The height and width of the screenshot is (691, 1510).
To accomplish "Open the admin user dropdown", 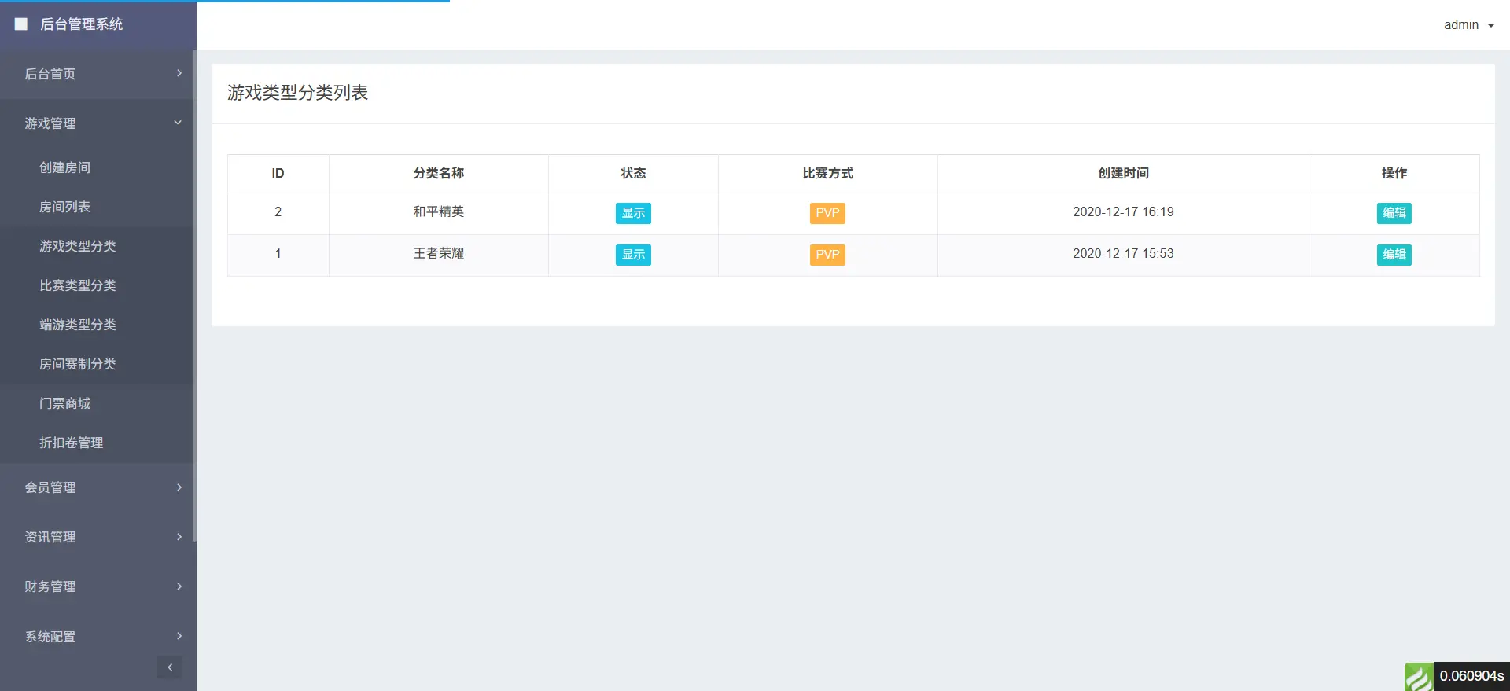I will (x=1468, y=25).
